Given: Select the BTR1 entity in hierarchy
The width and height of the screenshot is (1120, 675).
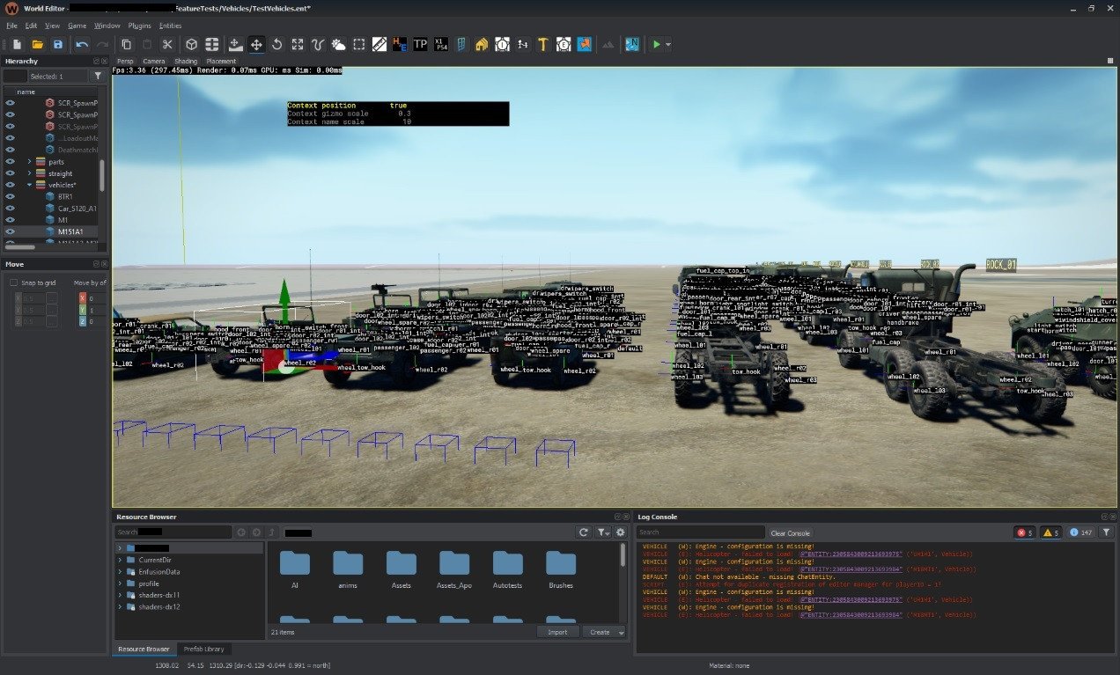Looking at the screenshot, I should (x=65, y=196).
